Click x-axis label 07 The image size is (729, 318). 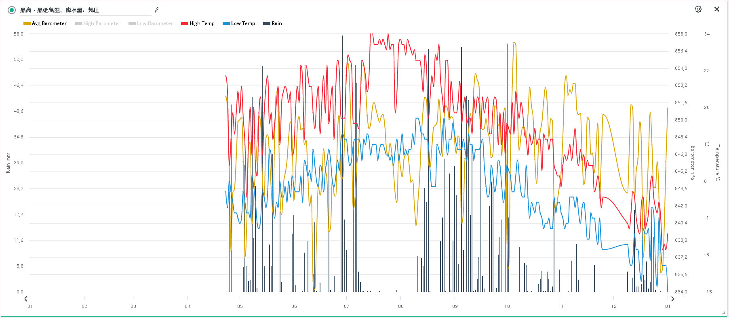347,306
